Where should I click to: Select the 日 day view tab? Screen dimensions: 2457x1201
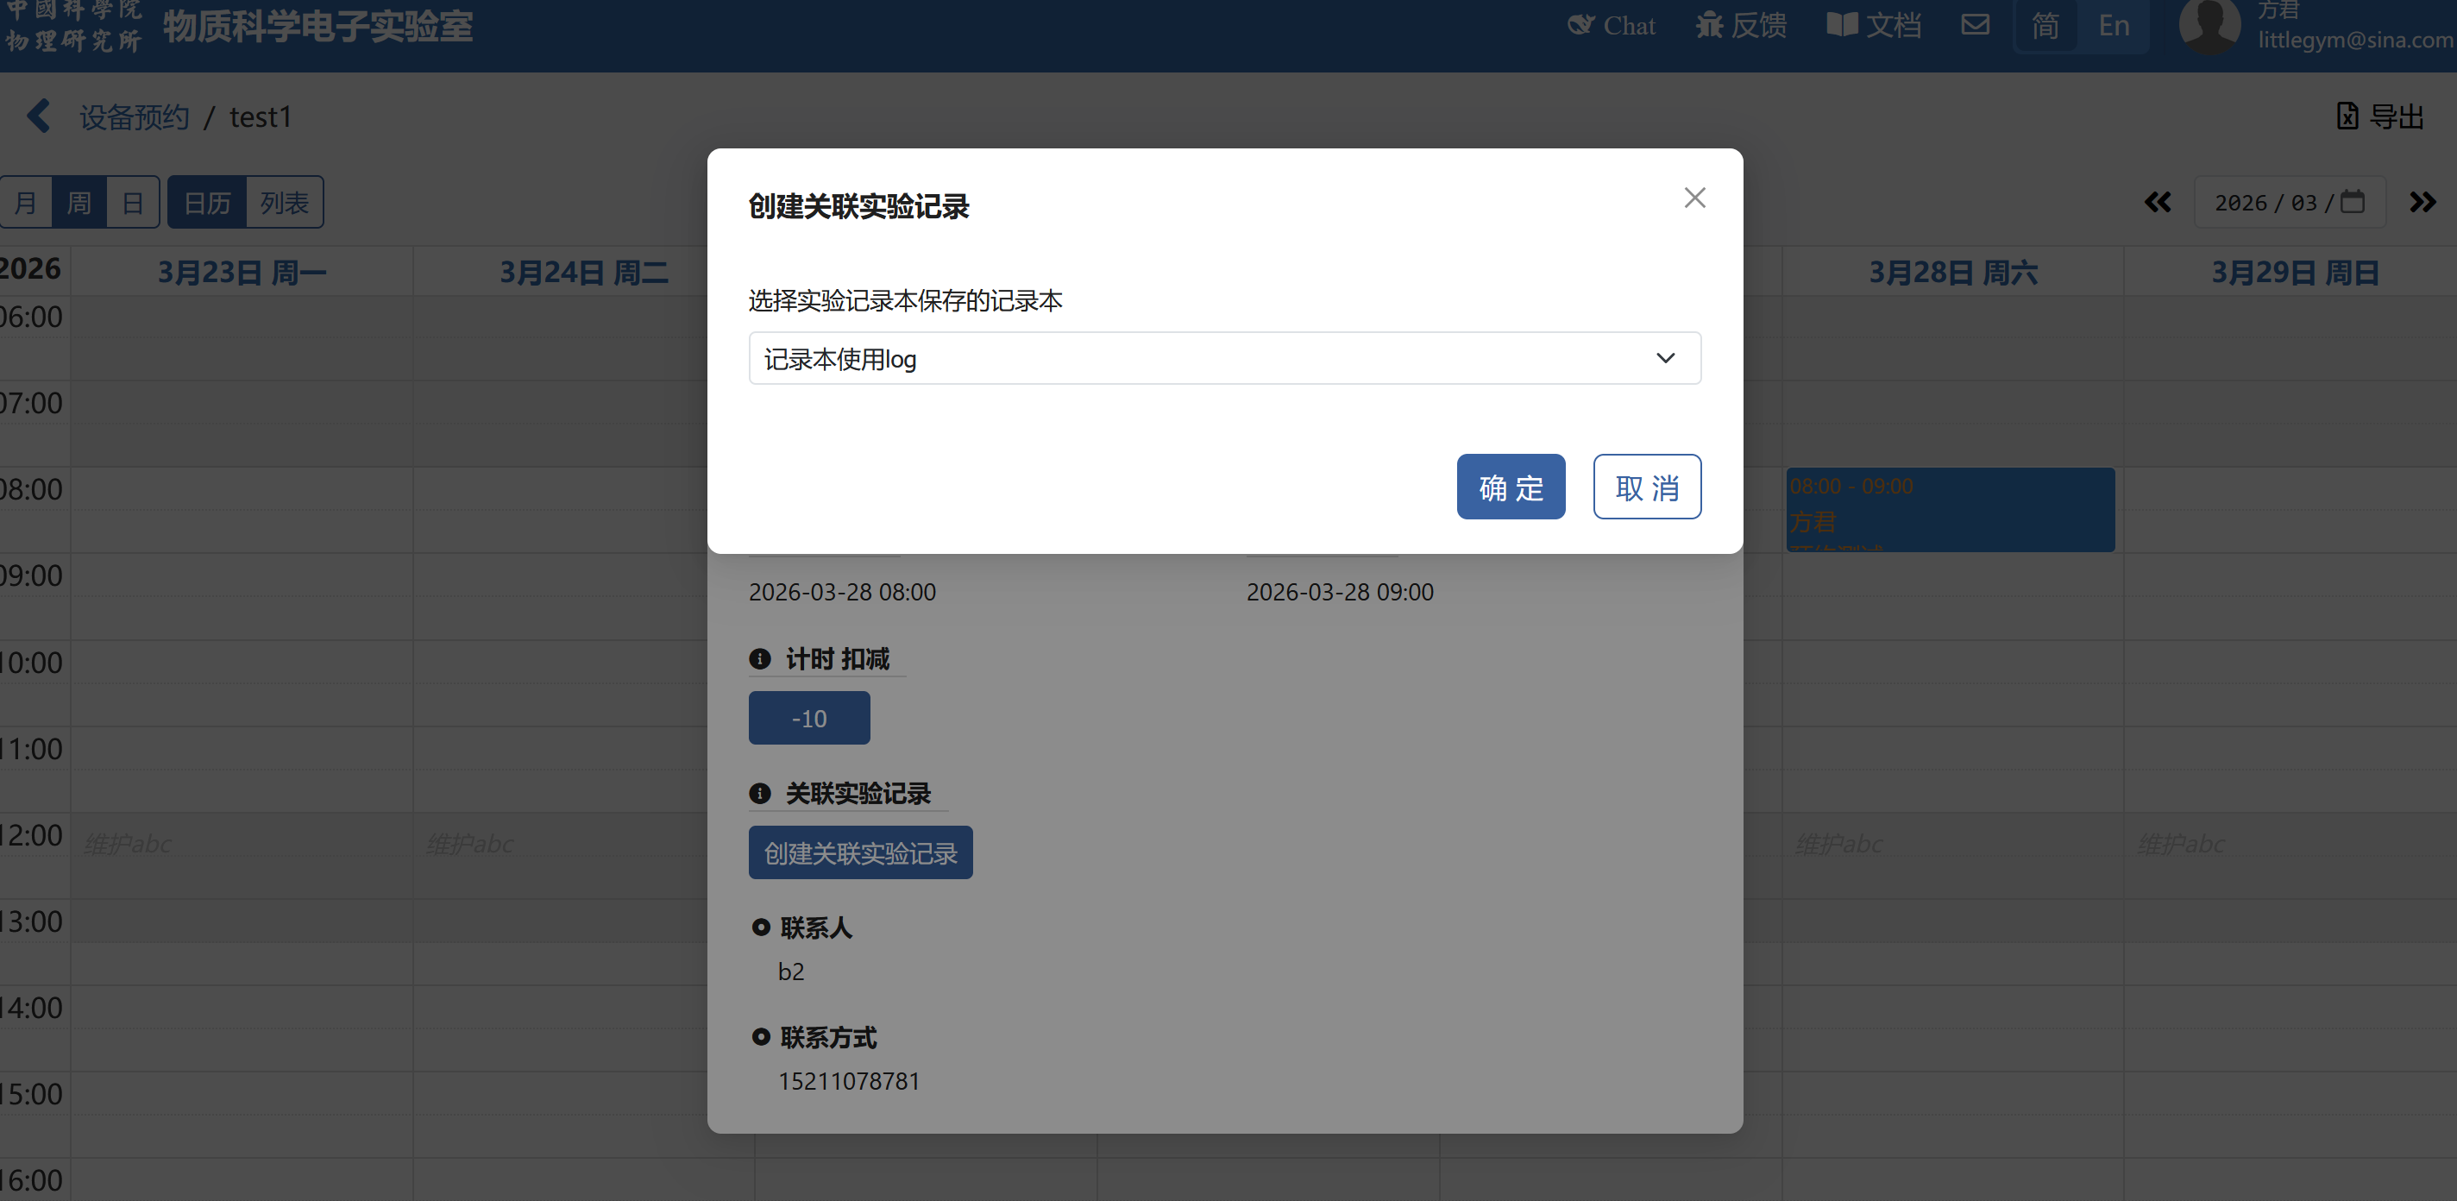pyautogui.click(x=133, y=202)
